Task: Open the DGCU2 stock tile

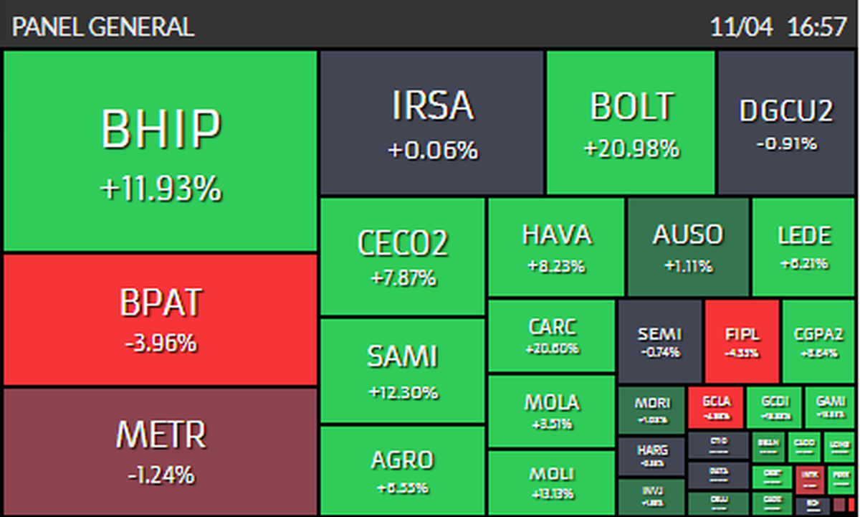Action: point(787,122)
